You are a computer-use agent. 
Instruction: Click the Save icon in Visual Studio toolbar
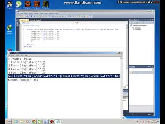tap(28, 17)
